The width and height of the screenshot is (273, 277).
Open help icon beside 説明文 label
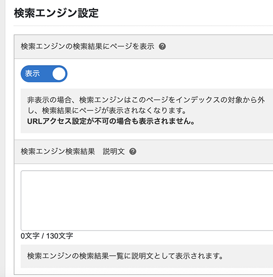[133, 151]
